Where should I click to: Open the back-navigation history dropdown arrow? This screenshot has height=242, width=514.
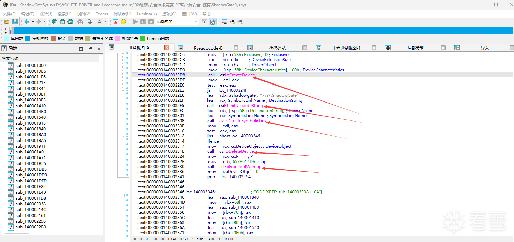[33, 22]
